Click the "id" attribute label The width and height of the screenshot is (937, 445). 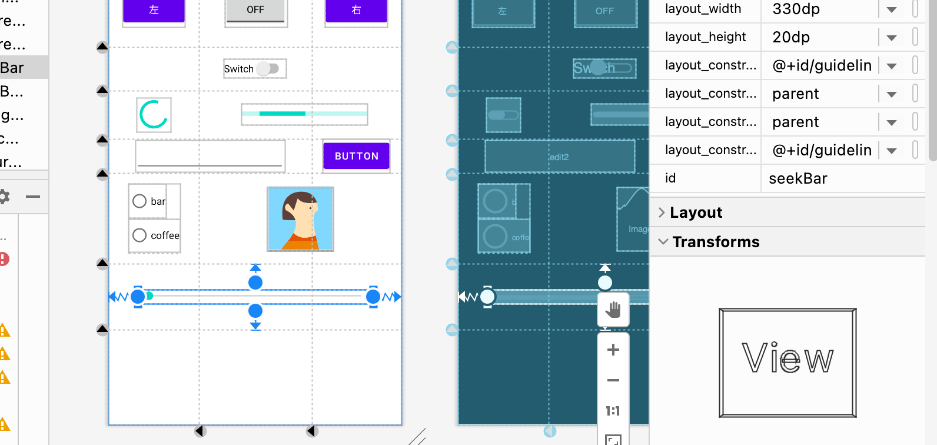pos(670,178)
